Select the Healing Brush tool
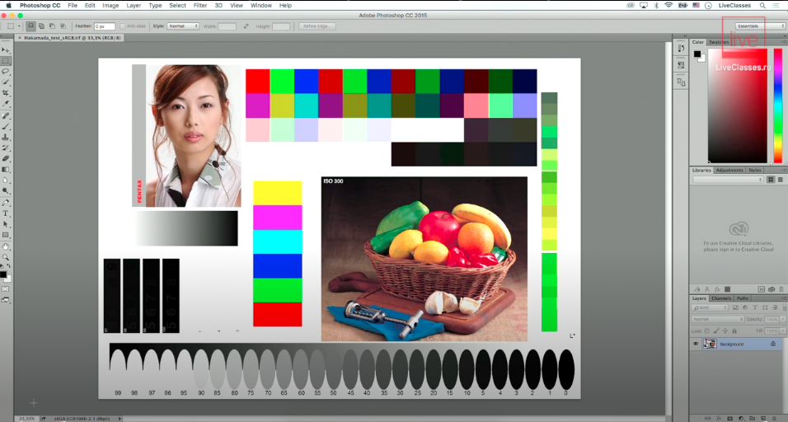 6,115
